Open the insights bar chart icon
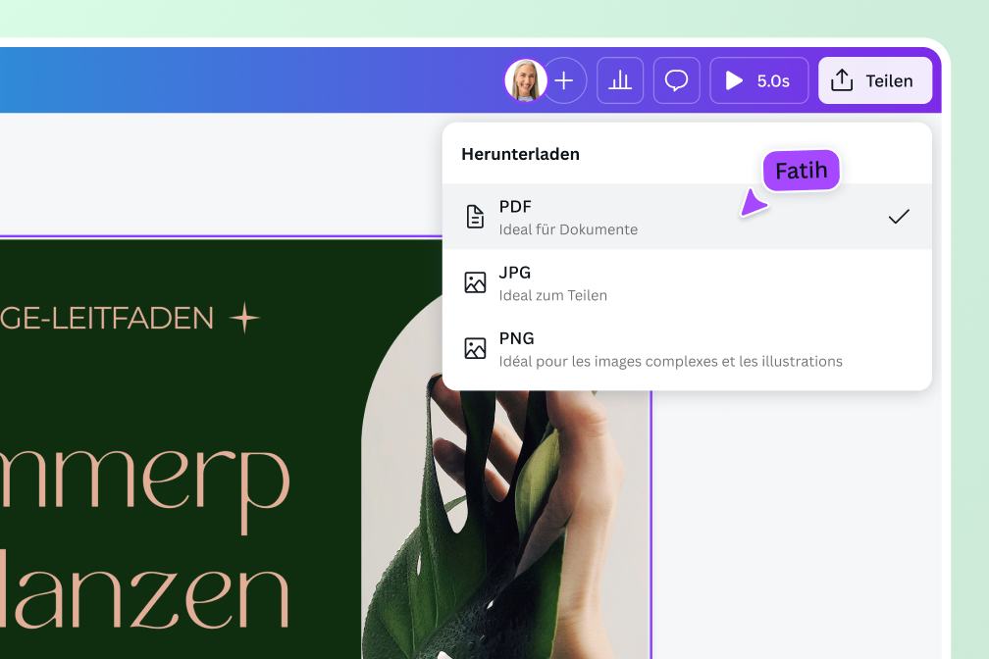 click(x=620, y=80)
